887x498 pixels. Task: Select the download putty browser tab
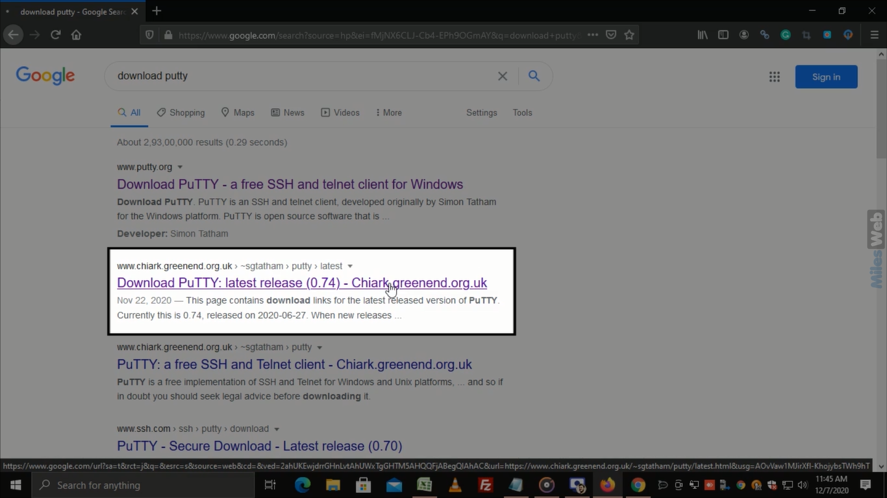click(x=72, y=11)
